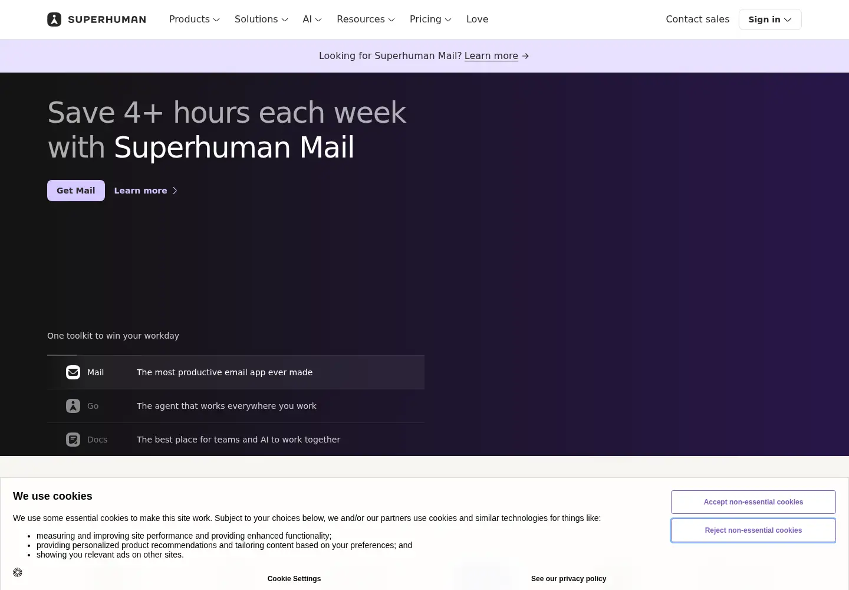The width and height of the screenshot is (849, 590).
Task: Expand the Resources menu
Action: (366, 19)
